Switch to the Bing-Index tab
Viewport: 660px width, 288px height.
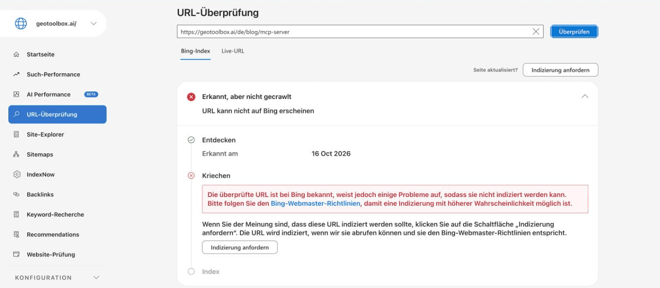click(x=196, y=51)
